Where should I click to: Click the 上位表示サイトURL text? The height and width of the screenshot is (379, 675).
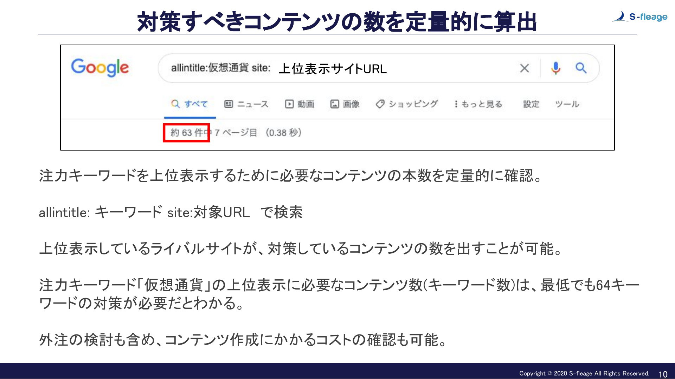pyautogui.click(x=333, y=69)
